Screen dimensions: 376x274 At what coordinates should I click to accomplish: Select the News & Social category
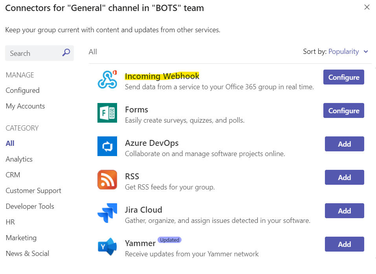click(x=28, y=254)
